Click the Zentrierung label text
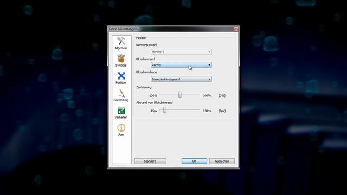347x195 pixels. [x=144, y=87]
